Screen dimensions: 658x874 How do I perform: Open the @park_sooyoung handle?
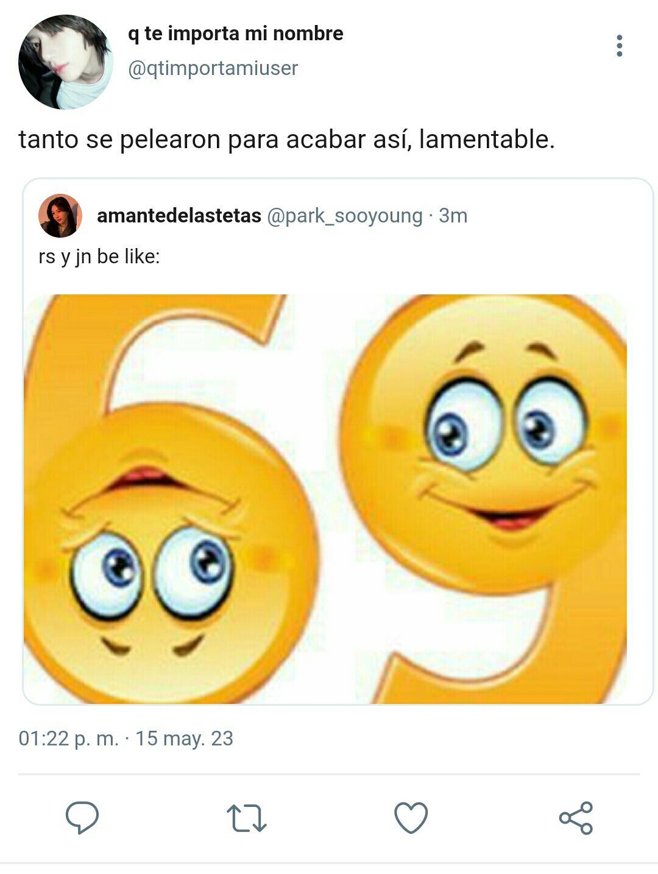[x=345, y=216]
